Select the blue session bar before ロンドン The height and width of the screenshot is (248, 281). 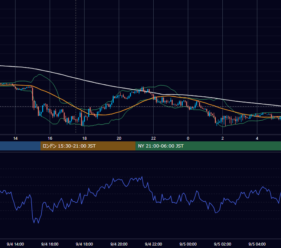(x=20, y=146)
